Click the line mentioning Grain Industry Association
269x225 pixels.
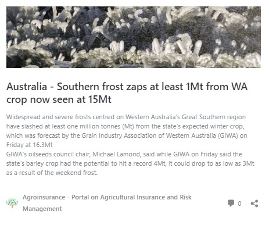pyautogui.click(x=127, y=135)
